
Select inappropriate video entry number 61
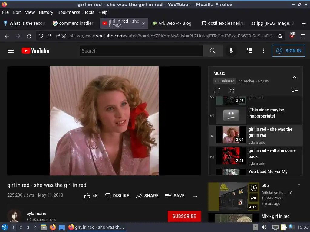pos(256,115)
